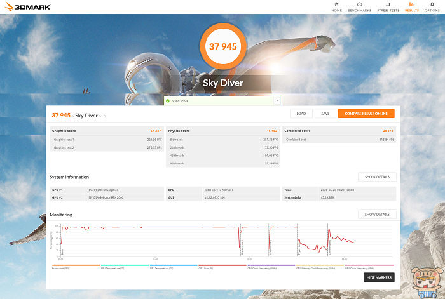The width and height of the screenshot is (445, 299).
Task: Click the question mark help icon next to Valid score
Action: [x=277, y=101]
